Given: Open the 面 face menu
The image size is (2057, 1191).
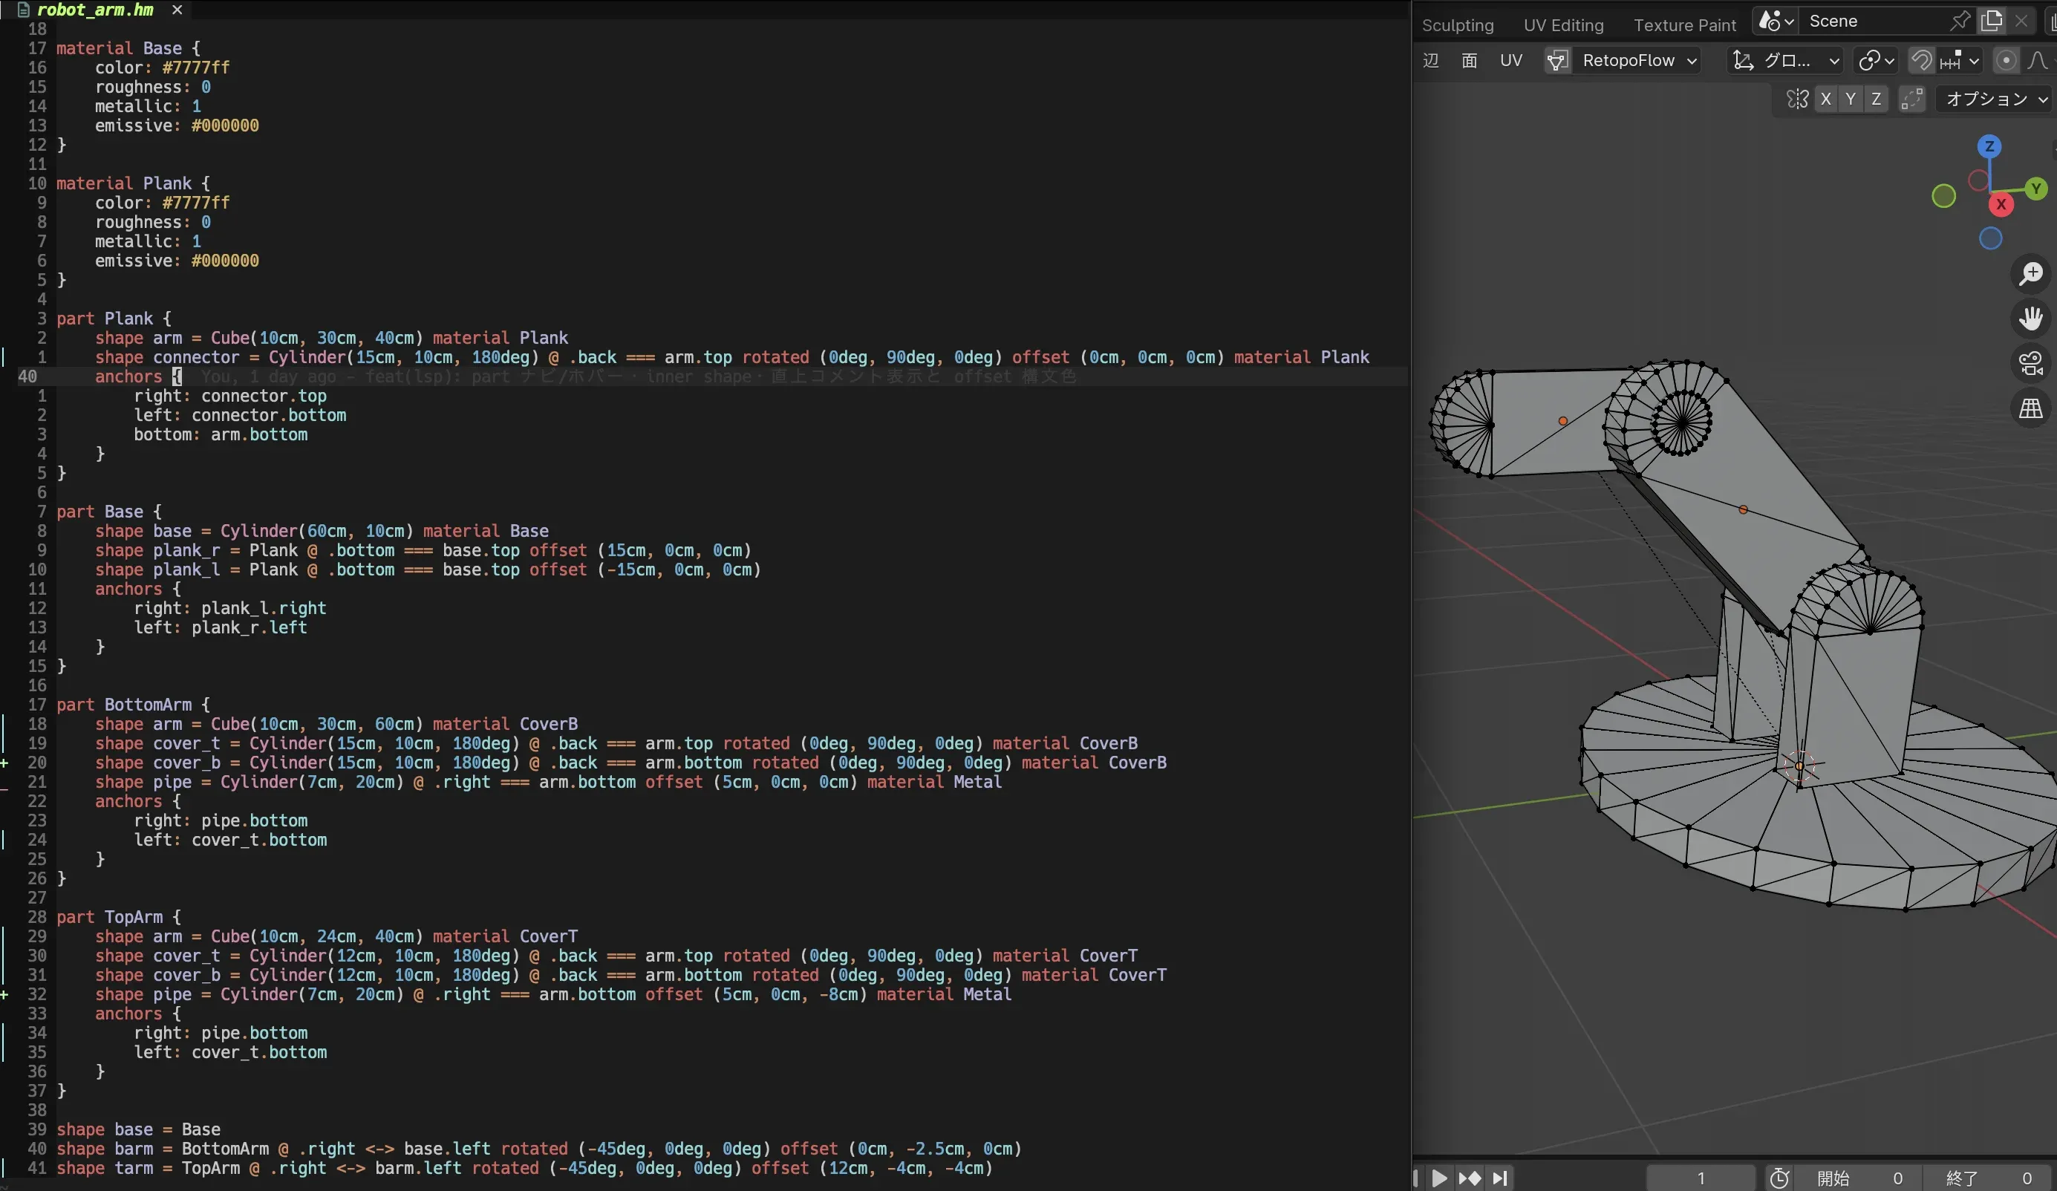Looking at the screenshot, I should click(x=1470, y=60).
